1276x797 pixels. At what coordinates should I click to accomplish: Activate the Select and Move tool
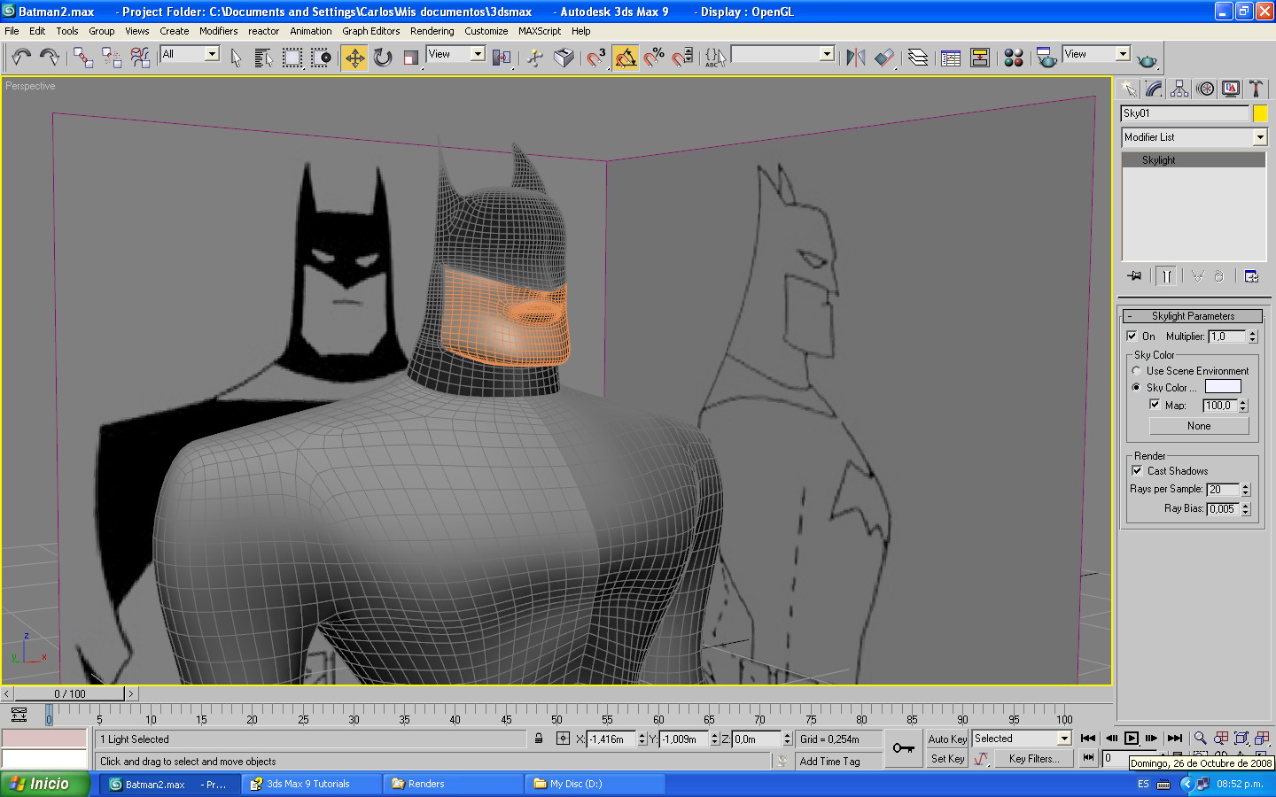[354, 58]
